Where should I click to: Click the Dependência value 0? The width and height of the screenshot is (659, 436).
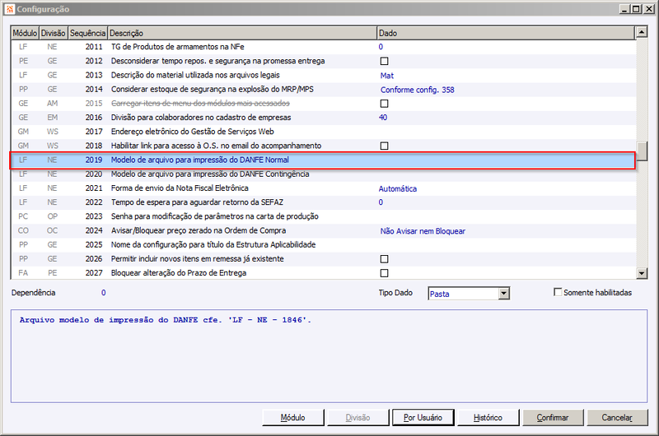[x=104, y=293]
